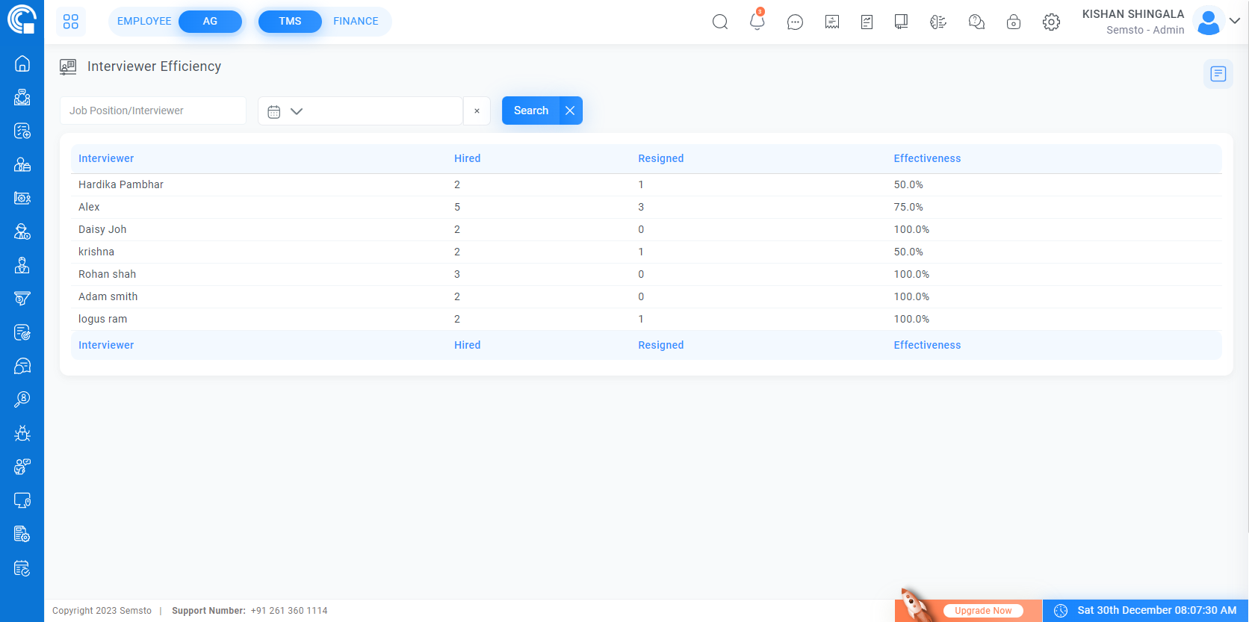The height and width of the screenshot is (622, 1249).
Task: Open the chat message bubble icon
Action: point(795,22)
